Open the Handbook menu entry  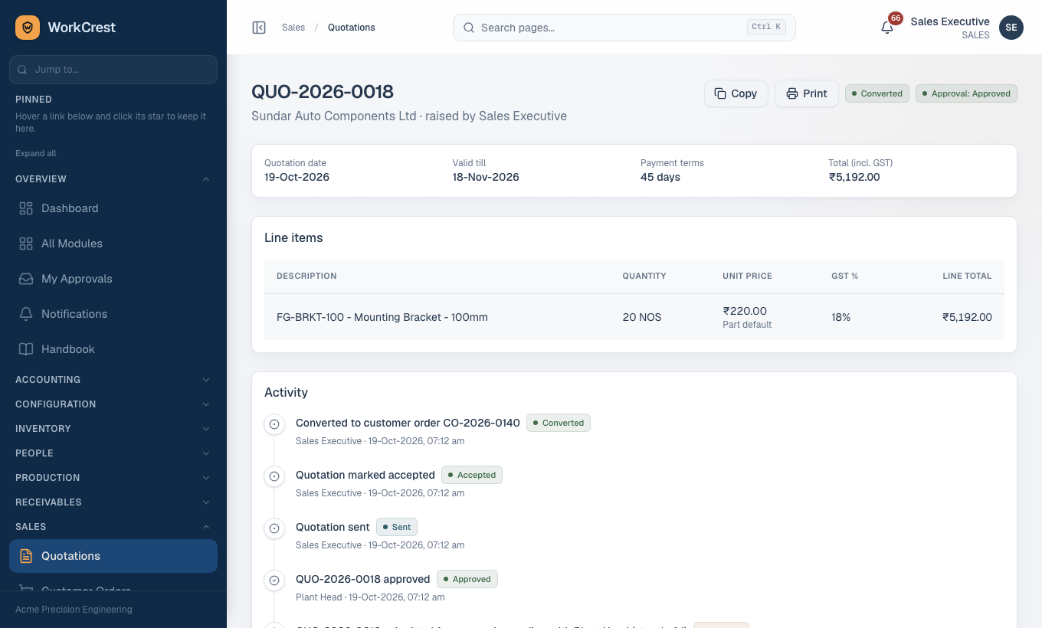113,349
